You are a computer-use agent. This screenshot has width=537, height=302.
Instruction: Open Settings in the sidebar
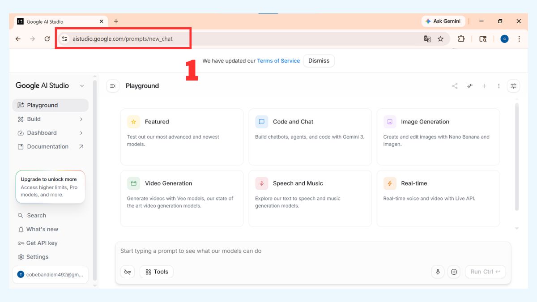tap(50, 257)
